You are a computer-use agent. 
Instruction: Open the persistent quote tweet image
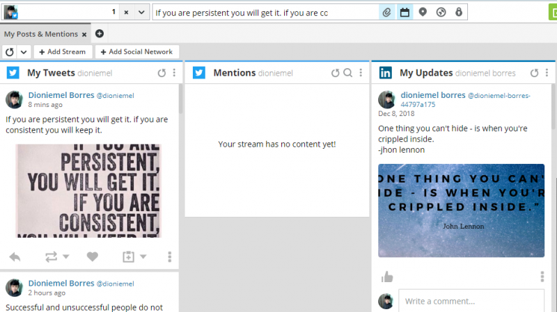88,191
